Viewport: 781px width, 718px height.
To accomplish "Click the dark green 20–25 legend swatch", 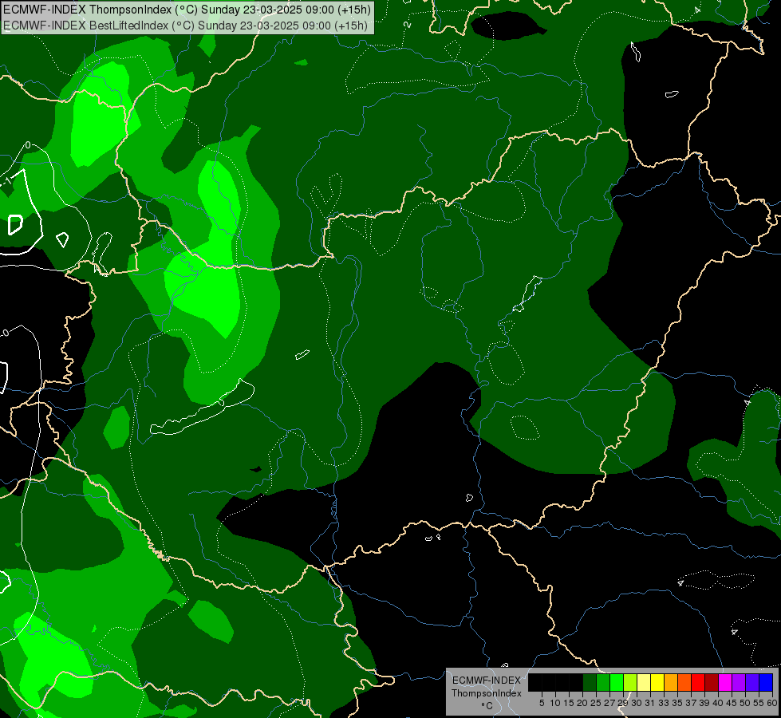I will point(590,682).
